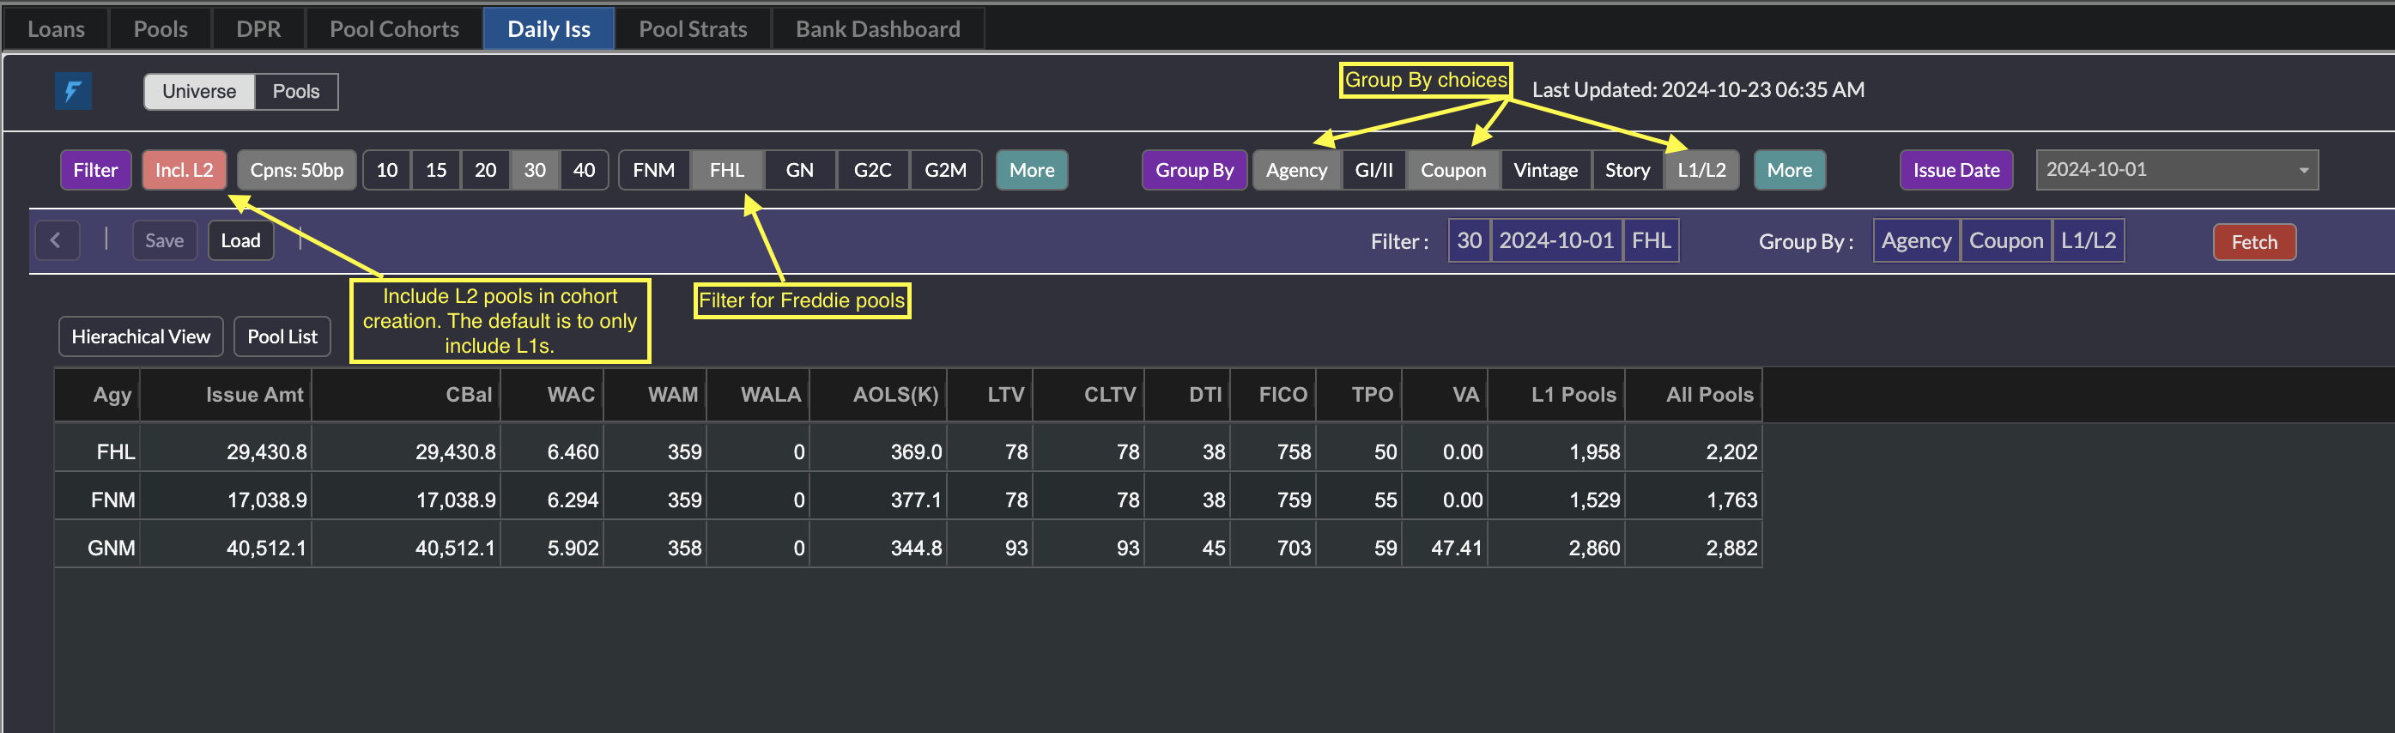Image resolution: width=2395 pixels, height=733 pixels.
Task: Click the Load button
Action: click(240, 241)
